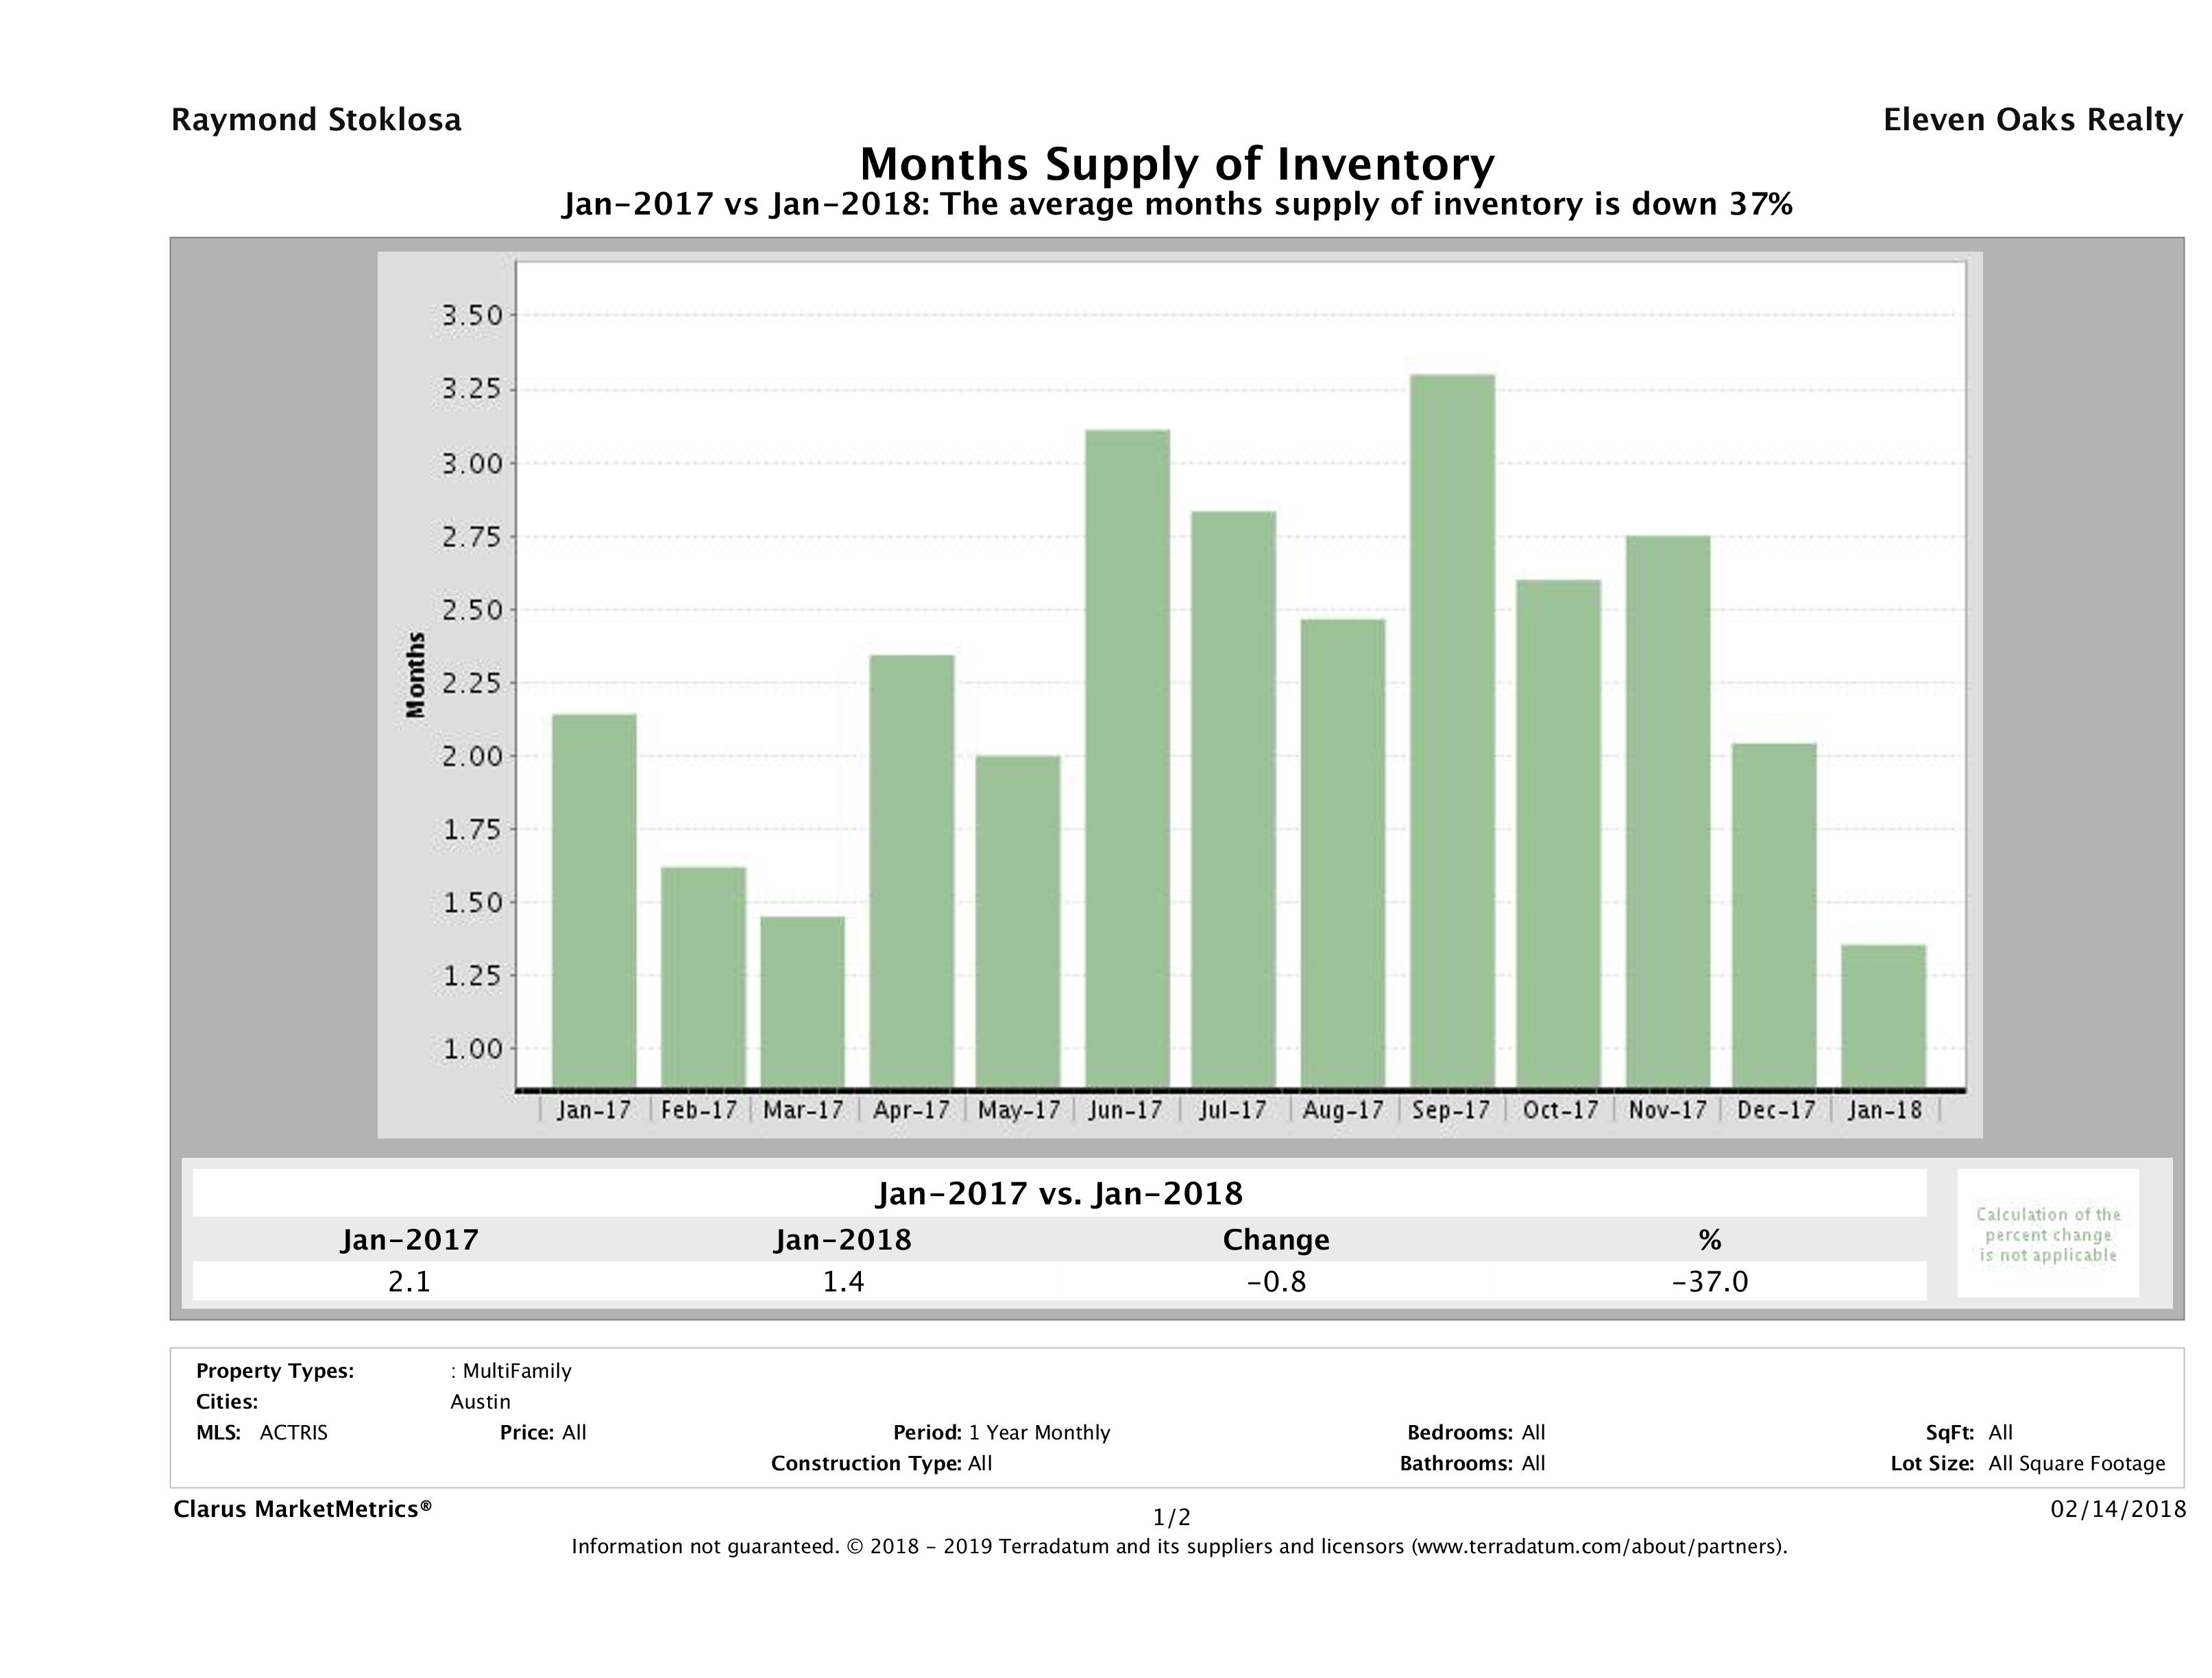2212x1678 pixels.
Task: Click the Clarus MarketMetrics footer text
Action: tap(302, 1509)
